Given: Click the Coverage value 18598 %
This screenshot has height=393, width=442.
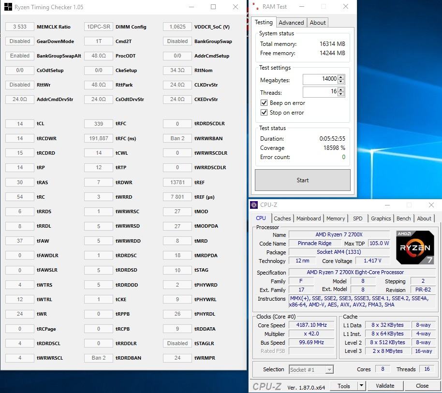Looking at the screenshot, I should click(x=334, y=147).
